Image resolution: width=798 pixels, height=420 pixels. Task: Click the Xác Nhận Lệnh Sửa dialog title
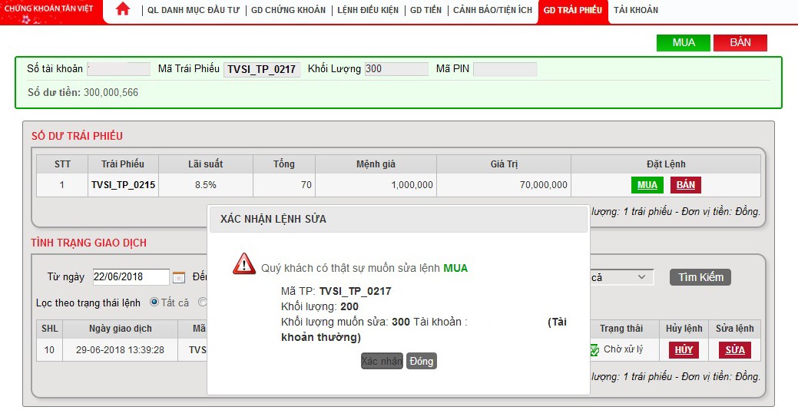pos(273,219)
